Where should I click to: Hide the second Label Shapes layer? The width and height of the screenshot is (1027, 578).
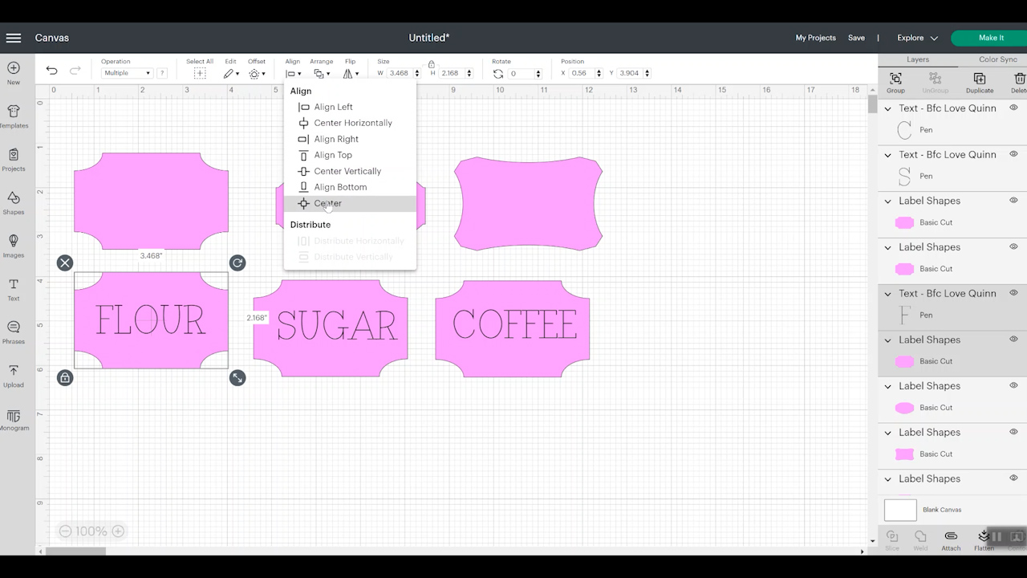1013,246
